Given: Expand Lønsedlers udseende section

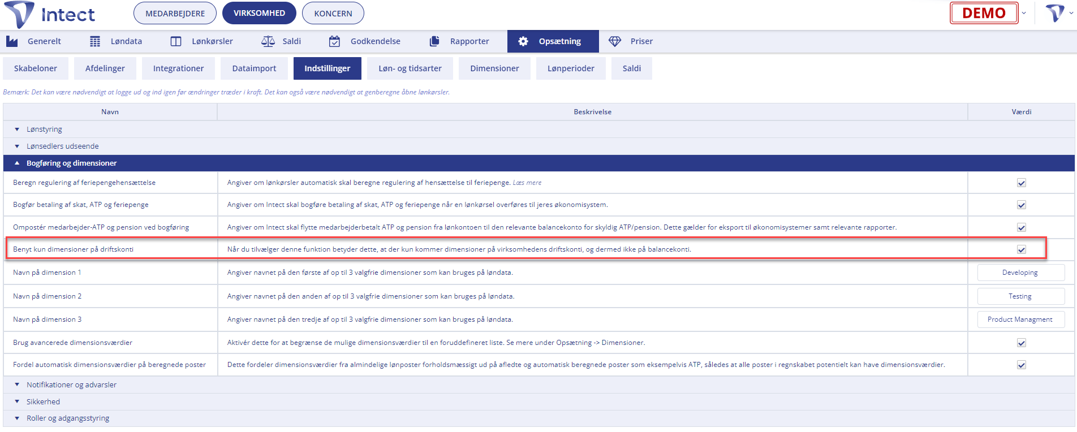Looking at the screenshot, I should pos(538,146).
